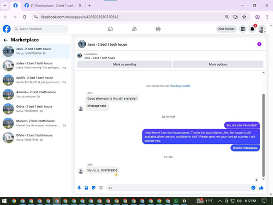
Task: Open the profile circle icon in top navigation
Action: [x=158, y=29]
